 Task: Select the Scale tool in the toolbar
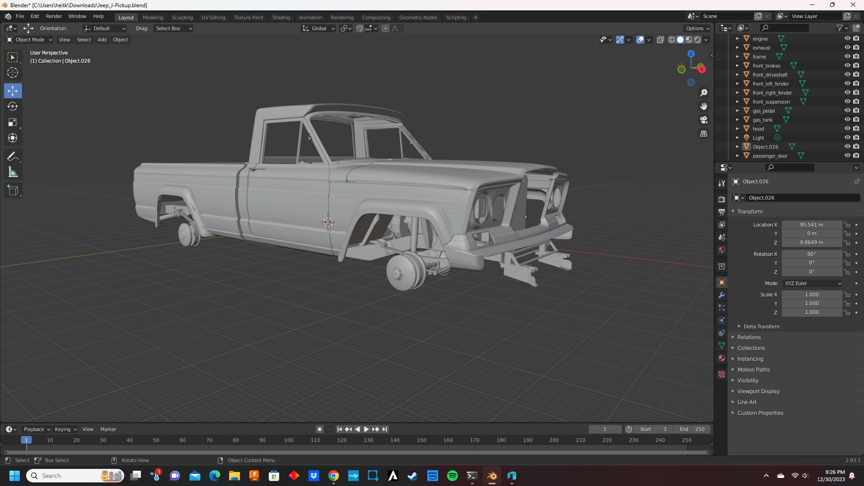point(13,123)
